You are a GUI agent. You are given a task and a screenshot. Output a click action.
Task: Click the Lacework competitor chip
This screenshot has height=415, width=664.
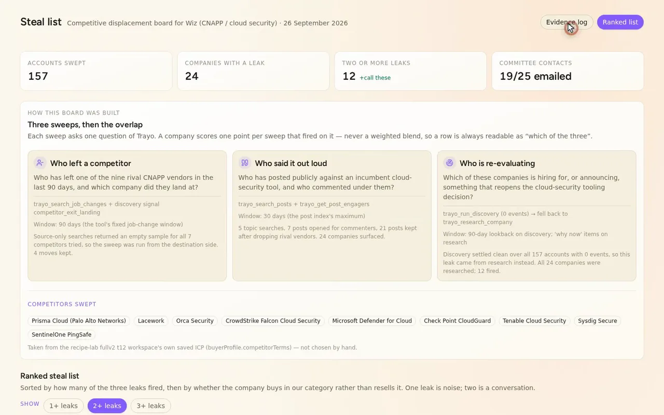(x=151, y=321)
